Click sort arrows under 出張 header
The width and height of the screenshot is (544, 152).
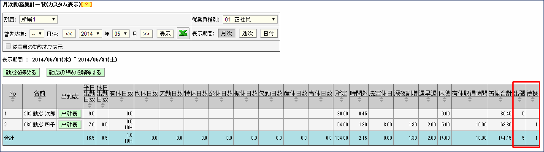tap(520, 100)
